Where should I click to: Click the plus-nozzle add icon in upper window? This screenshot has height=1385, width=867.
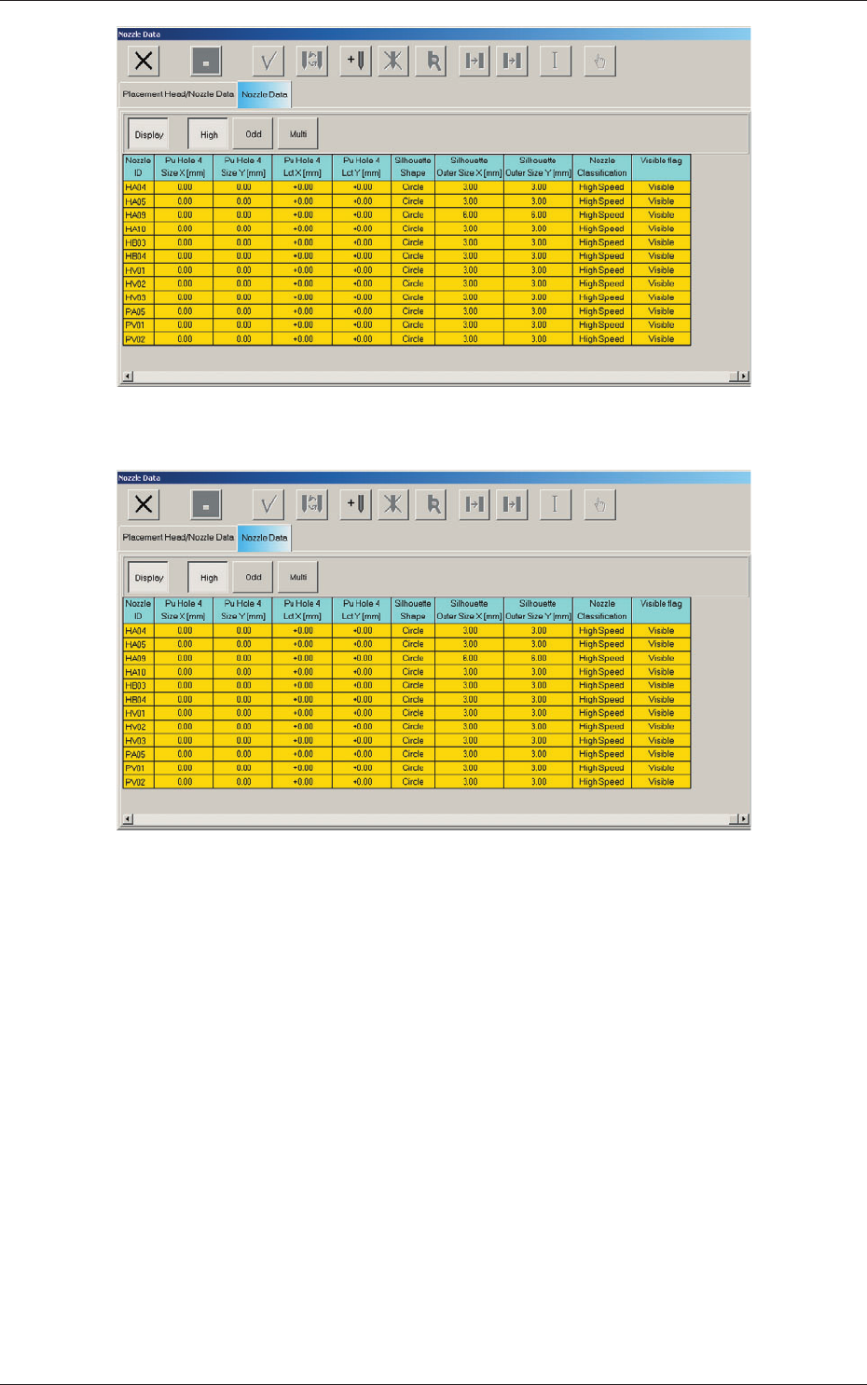[356, 62]
